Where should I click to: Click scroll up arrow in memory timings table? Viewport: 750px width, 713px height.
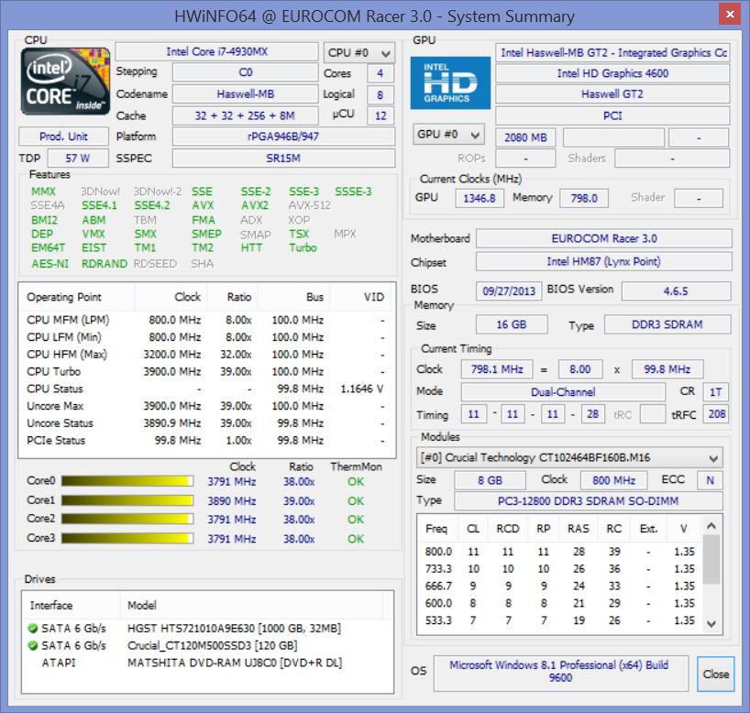click(711, 526)
